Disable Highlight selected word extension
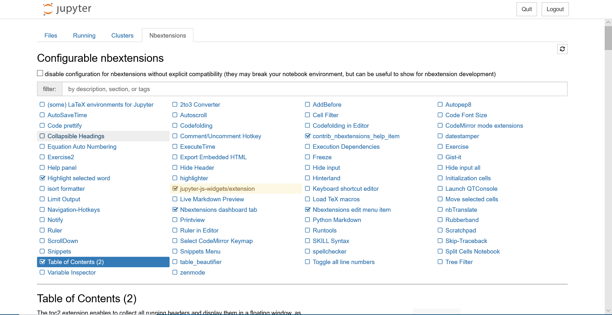The image size is (612, 315). pos(42,178)
